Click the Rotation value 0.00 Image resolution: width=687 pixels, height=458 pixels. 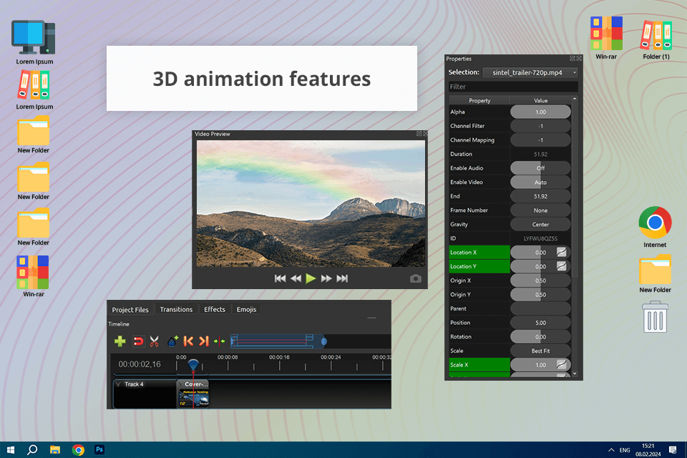[540, 336]
